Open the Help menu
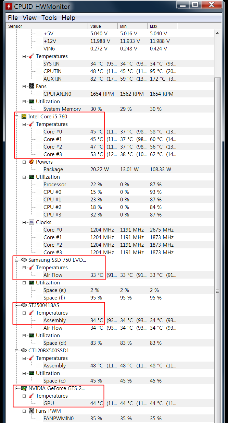228x423 pixels. coord(68,17)
